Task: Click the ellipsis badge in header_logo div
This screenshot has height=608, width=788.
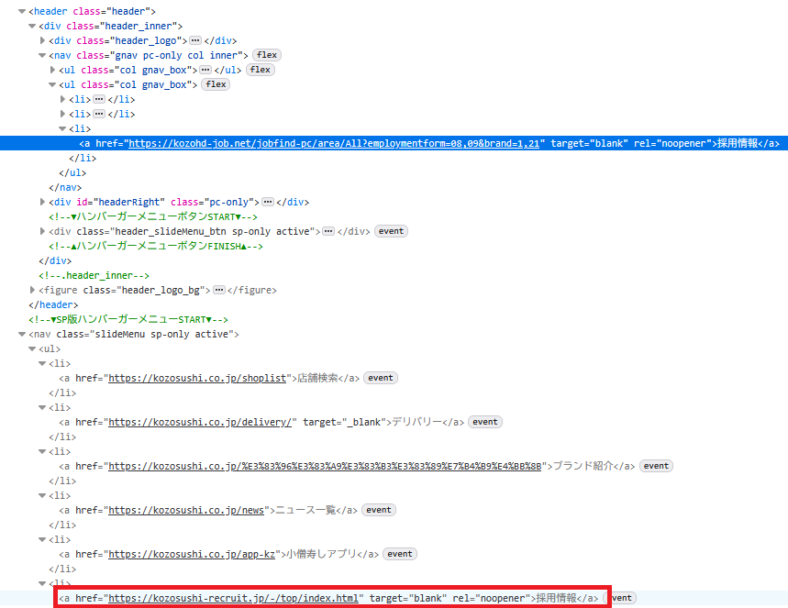Action: click(x=195, y=40)
